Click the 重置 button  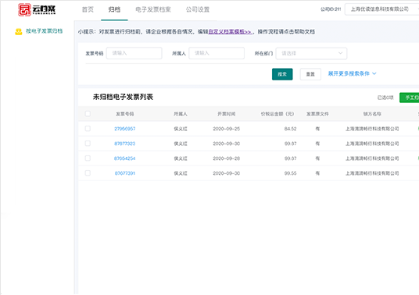click(x=310, y=74)
